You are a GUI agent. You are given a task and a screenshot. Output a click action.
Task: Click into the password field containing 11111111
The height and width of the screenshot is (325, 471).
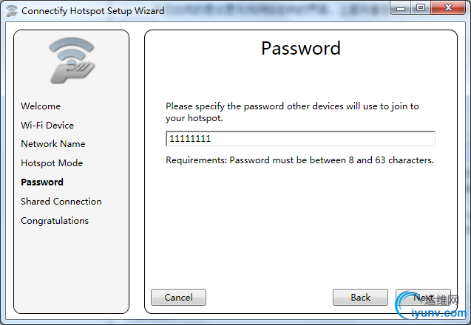click(300, 139)
